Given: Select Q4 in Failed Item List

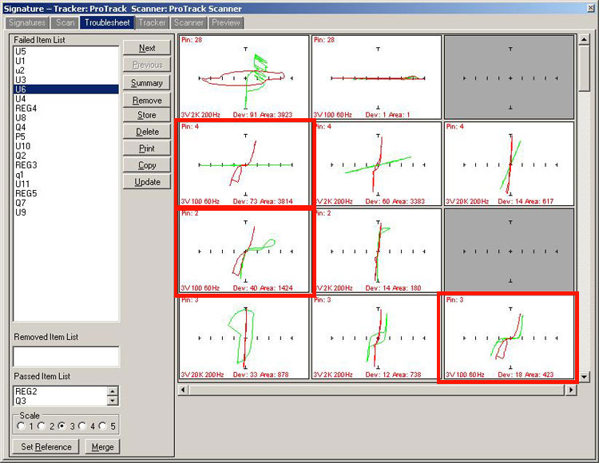Looking at the screenshot, I should click(x=66, y=128).
